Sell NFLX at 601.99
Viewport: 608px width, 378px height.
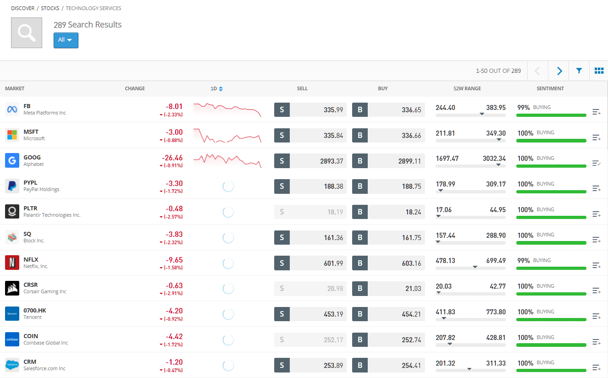coord(310,263)
